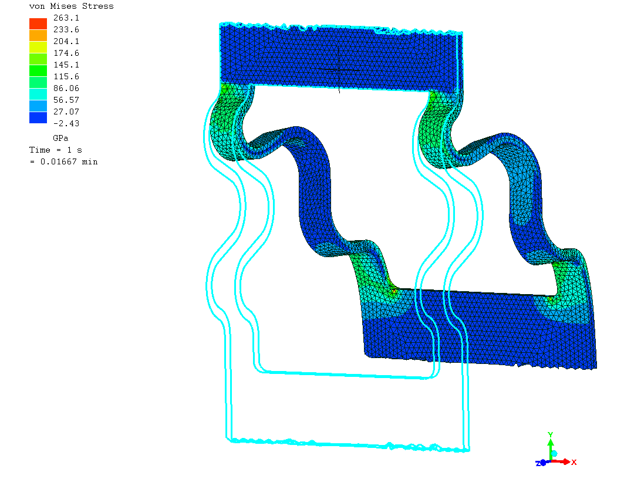This screenshot has height=489, width=624.
Task: Select legend swatch between 56.57 and 27.07
Action: [x=38, y=106]
